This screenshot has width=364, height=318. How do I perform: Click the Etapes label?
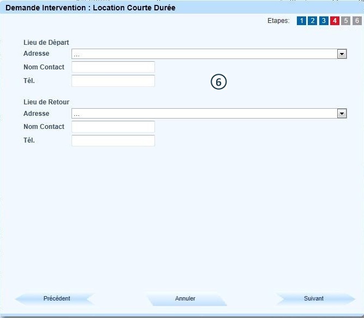pos(278,21)
